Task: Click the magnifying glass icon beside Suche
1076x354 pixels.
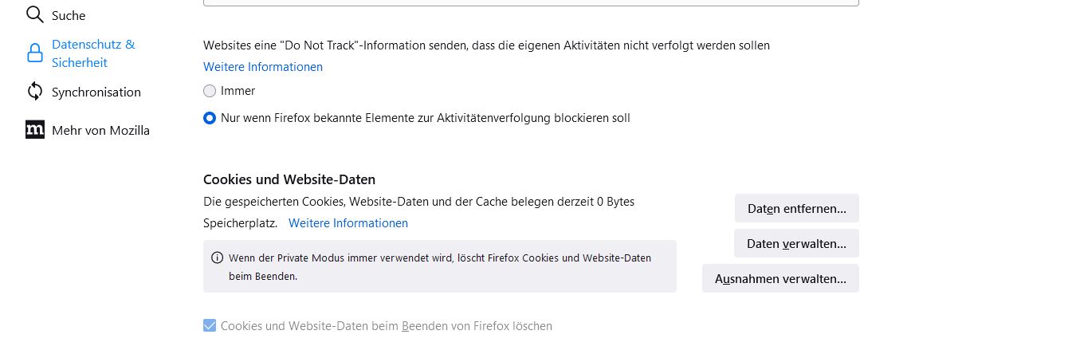Action: pos(34,15)
